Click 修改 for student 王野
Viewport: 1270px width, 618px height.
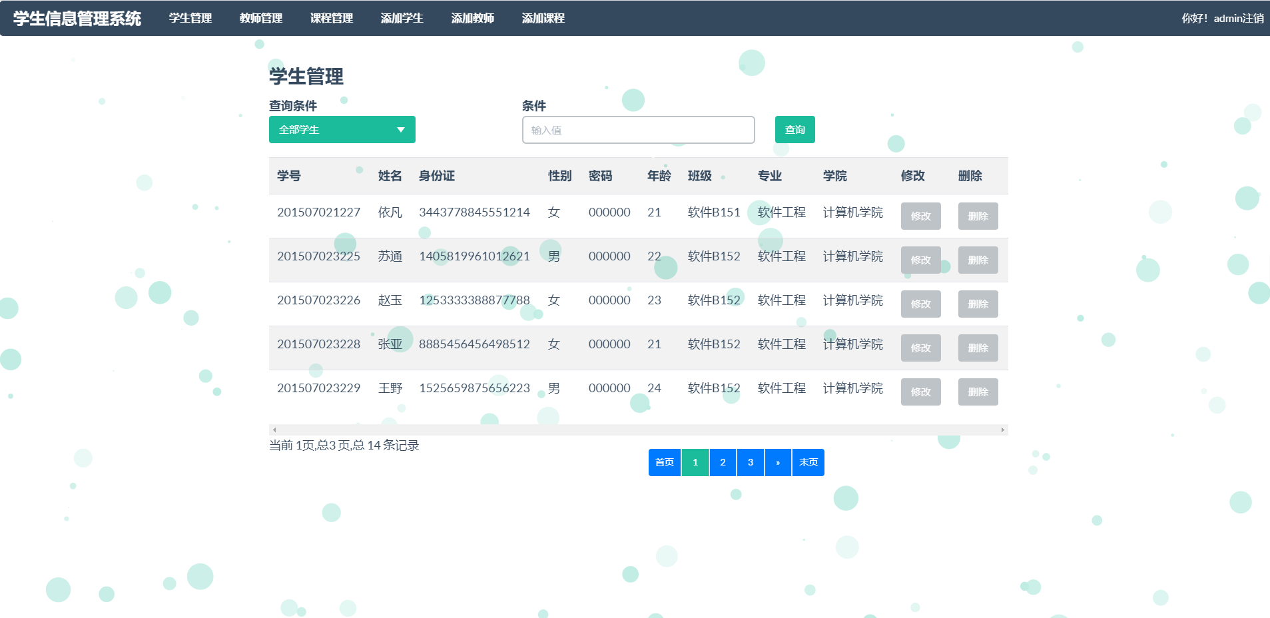click(x=920, y=392)
